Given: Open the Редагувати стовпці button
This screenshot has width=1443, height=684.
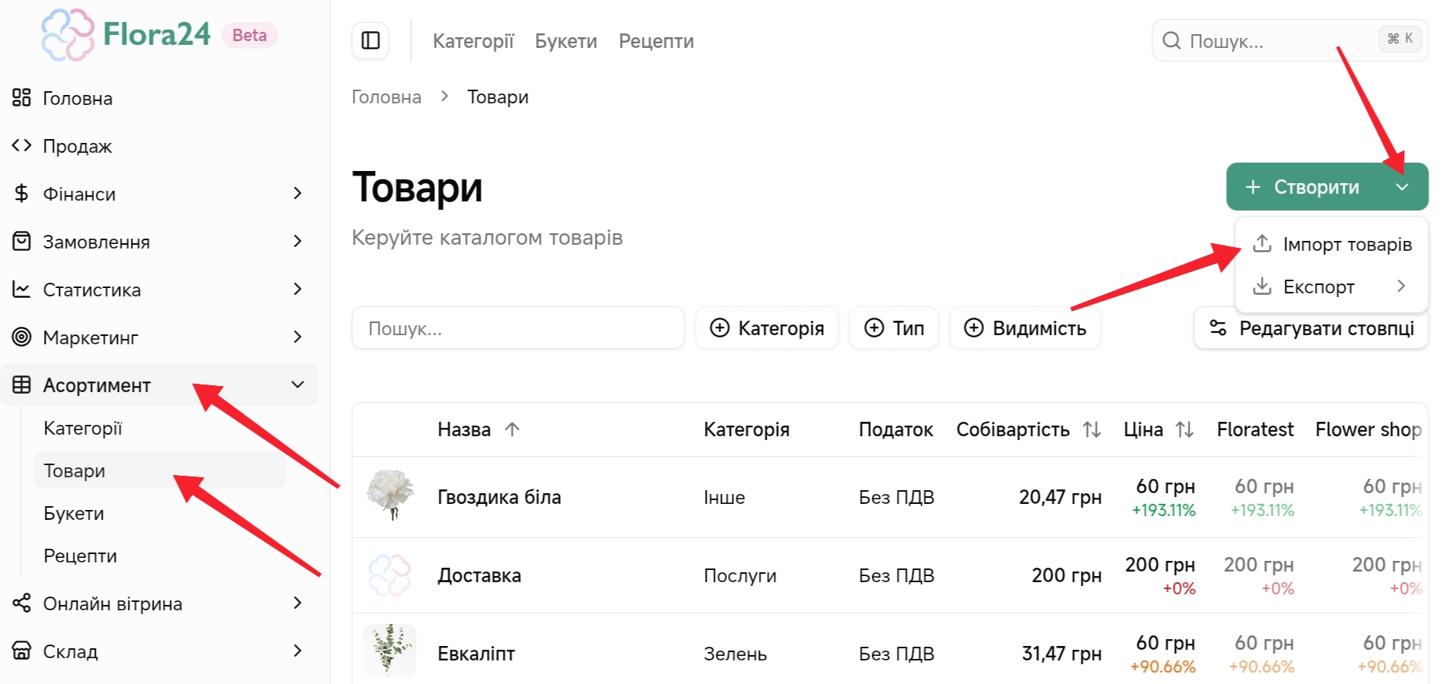Looking at the screenshot, I should pos(1311,328).
